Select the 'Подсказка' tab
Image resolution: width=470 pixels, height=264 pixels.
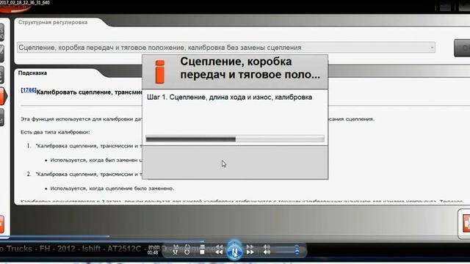coord(32,73)
